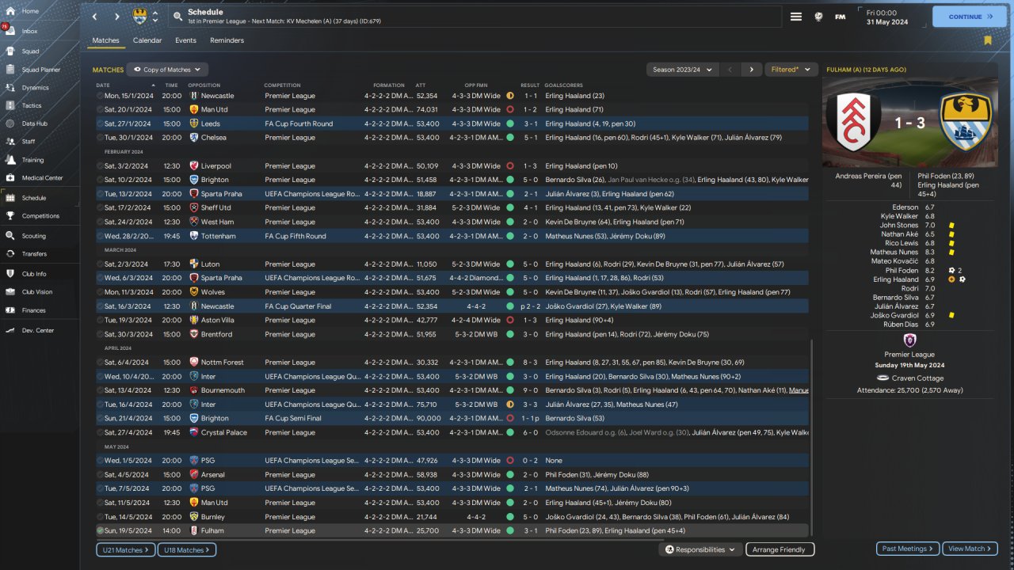1014x570 pixels.
Task: Click the Fulham crest in the match panel
Action: 853,122
